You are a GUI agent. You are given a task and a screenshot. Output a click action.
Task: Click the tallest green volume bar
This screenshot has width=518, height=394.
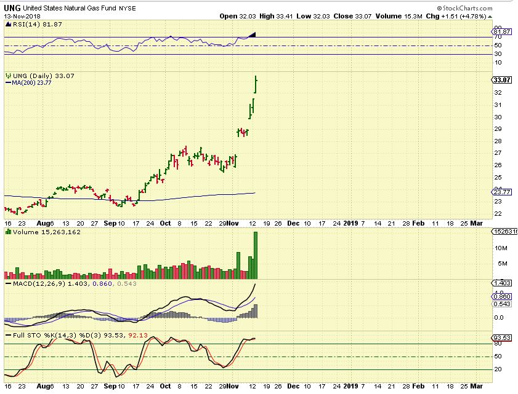coord(256,255)
